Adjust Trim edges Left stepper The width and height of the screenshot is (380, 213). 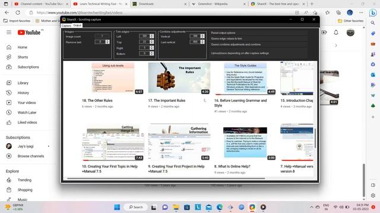[x=152, y=36]
